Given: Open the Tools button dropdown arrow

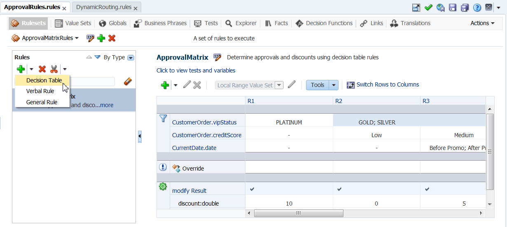Looking at the screenshot, I should [x=334, y=85].
